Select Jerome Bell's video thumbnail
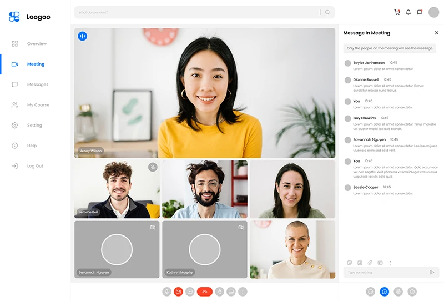This screenshot has width=444, height=301. [x=117, y=189]
